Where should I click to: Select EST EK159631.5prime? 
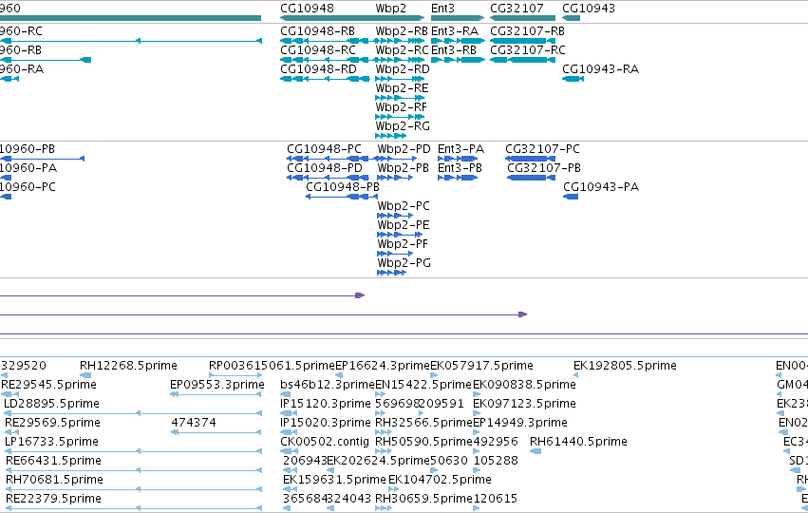pos(334,480)
